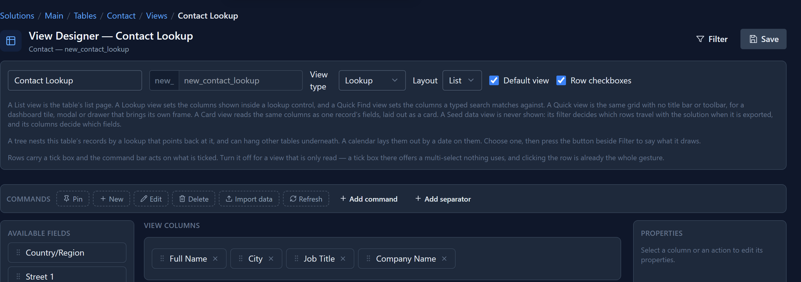Viewport: 801px width, 282px height.
Task: Select the New command chip
Action: 111,199
